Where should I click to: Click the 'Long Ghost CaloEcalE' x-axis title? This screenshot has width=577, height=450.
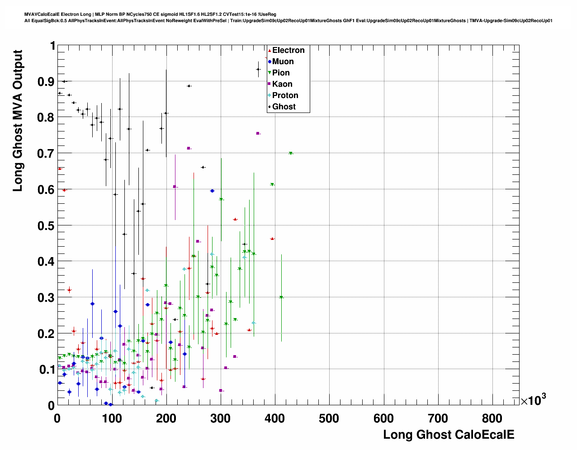(x=449, y=435)
